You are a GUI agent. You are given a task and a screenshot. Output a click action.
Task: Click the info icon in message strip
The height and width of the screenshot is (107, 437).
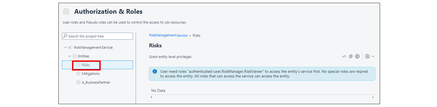pyautogui.click(x=155, y=71)
